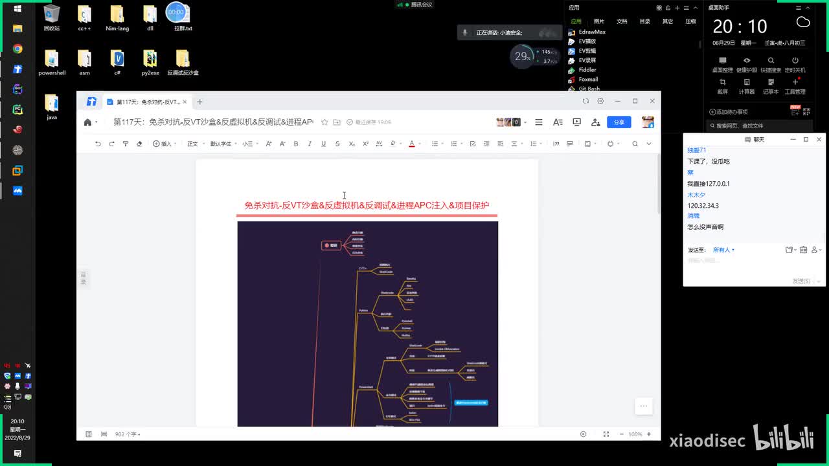Toggle superscript formatting
829x466 pixels.
[365, 144]
